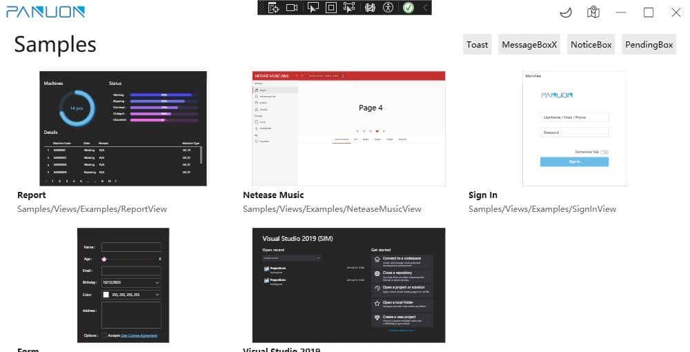
Task: Click the "Report" sample title
Action: point(32,195)
